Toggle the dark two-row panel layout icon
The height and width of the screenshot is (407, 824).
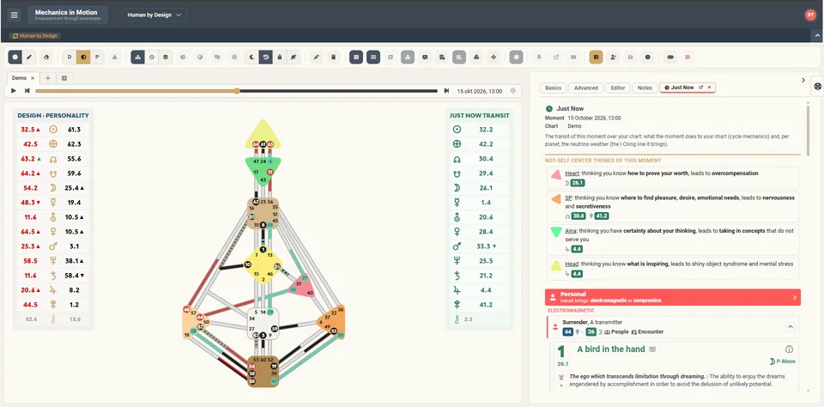356,57
